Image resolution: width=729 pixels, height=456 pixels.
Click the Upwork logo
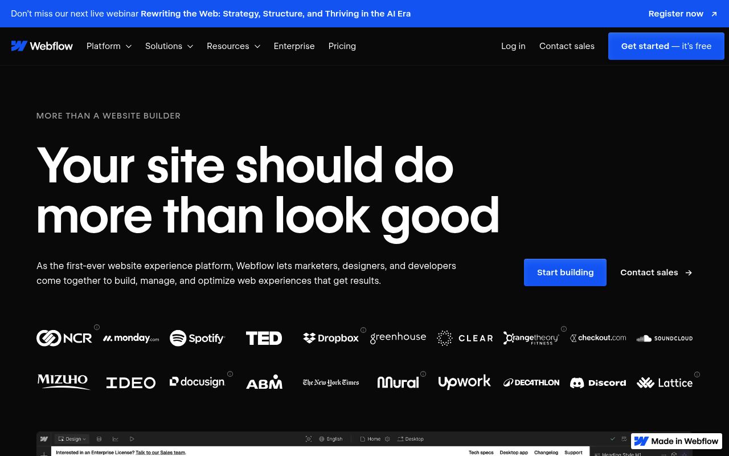465,382
